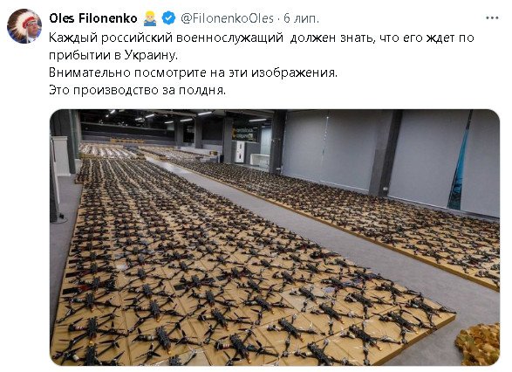Click the camouflage net in photo corner

click(x=478, y=344)
